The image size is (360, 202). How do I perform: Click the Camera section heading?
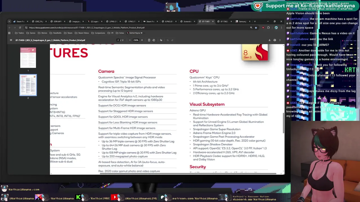click(x=106, y=71)
